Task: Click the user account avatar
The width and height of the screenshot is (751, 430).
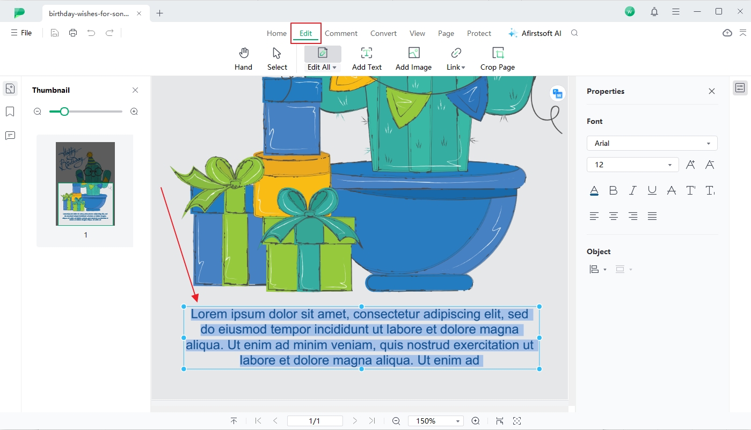Action: pyautogui.click(x=630, y=11)
